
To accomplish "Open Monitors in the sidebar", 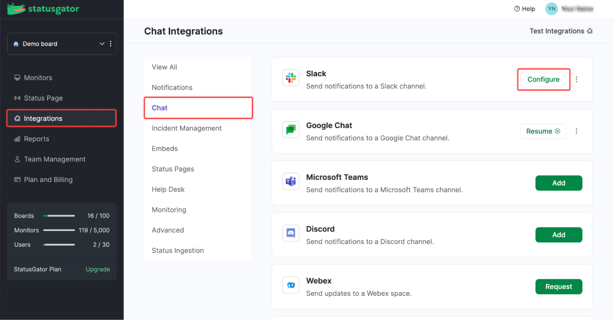I will point(38,78).
